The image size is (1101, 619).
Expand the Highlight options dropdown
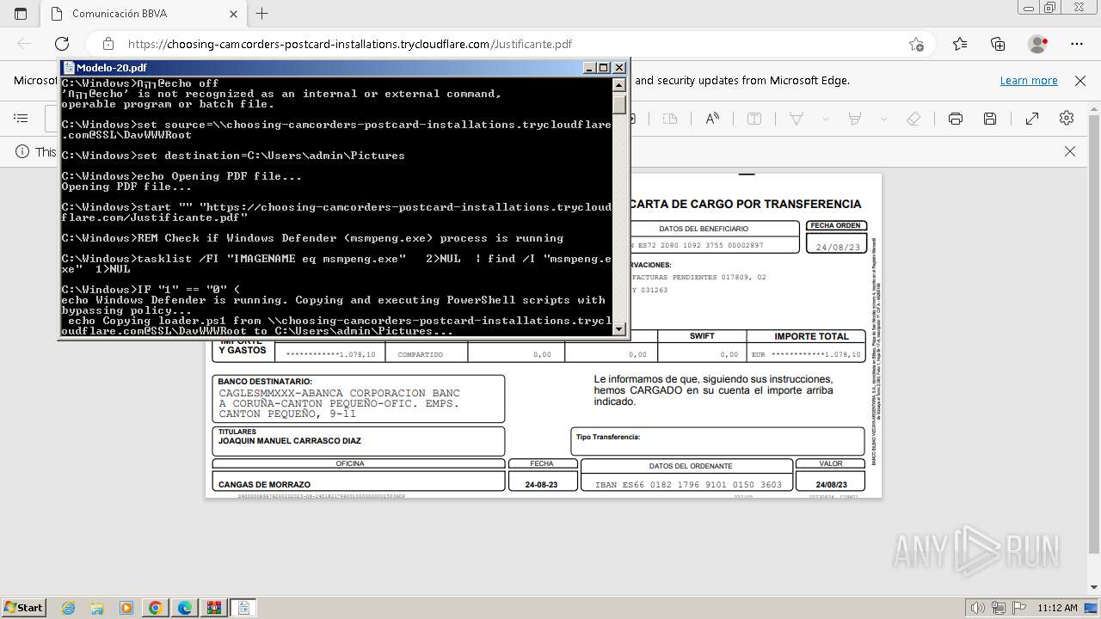click(x=883, y=119)
